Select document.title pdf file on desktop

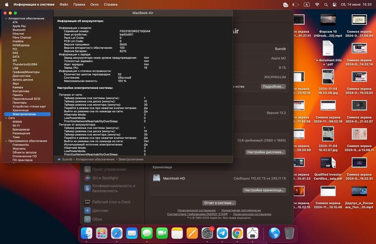point(328,53)
